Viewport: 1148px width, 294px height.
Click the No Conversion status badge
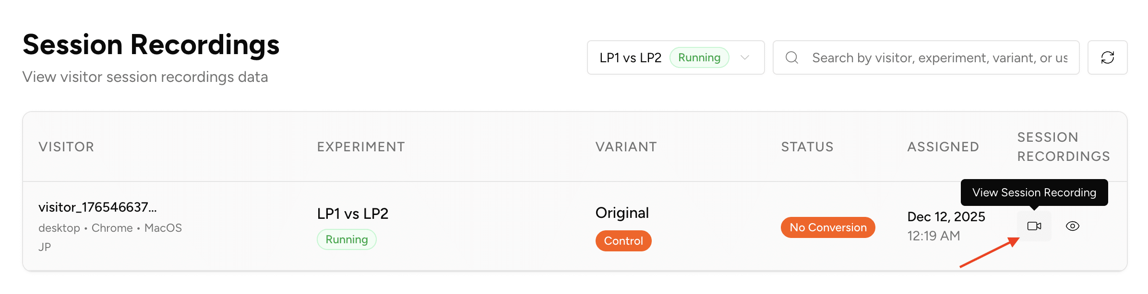pyautogui.click(x=828, y=227)
